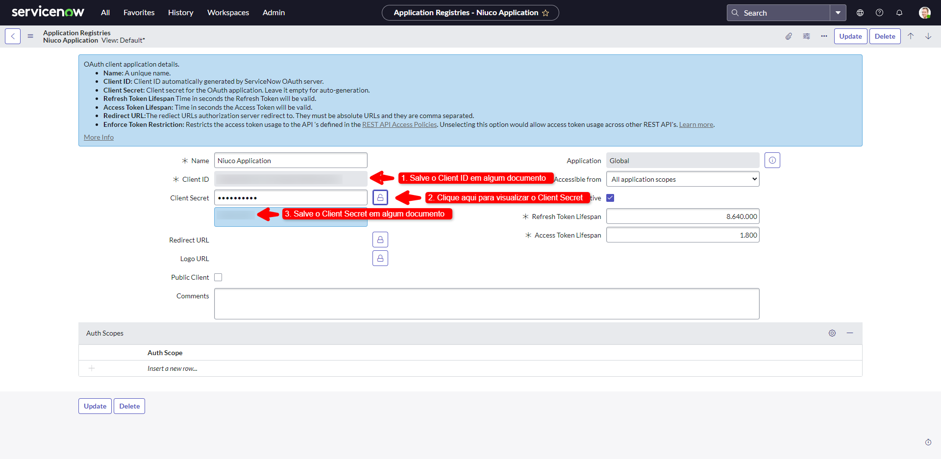Click the Application Registries - Niuco Application title

coord(466,13)
